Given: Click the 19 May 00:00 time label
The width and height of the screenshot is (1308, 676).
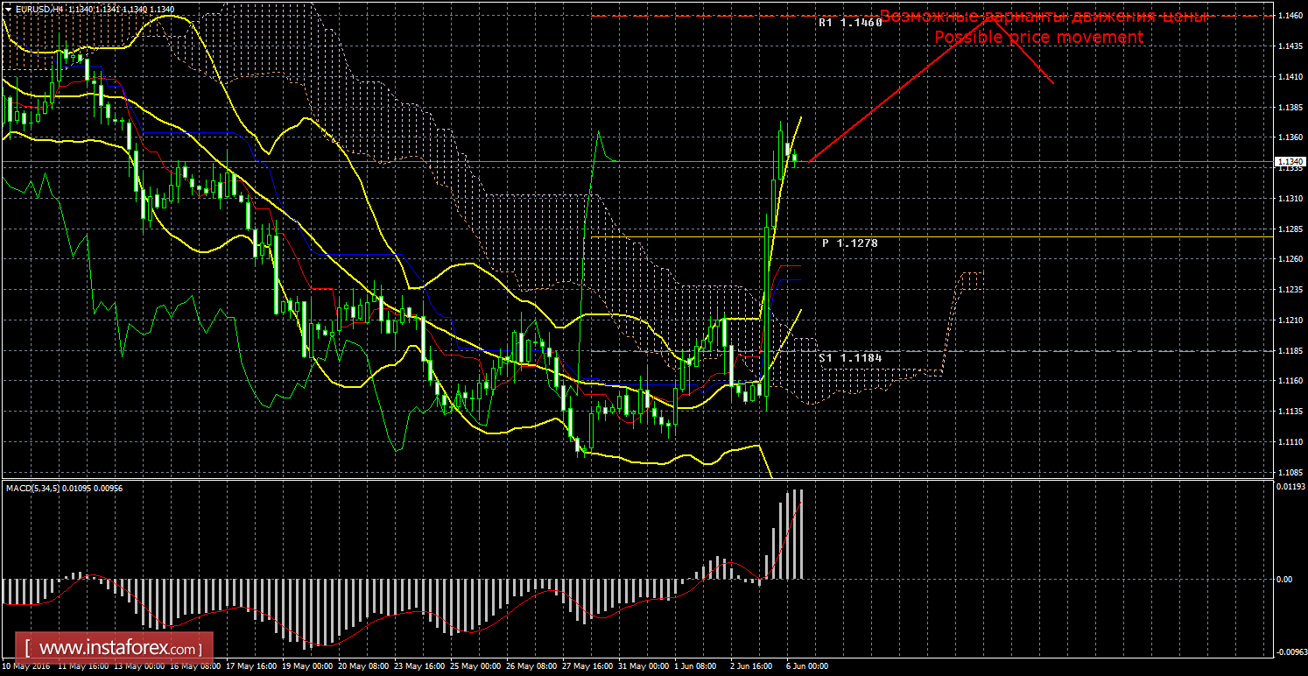Looking at the screenshot, I should point(306,666).
